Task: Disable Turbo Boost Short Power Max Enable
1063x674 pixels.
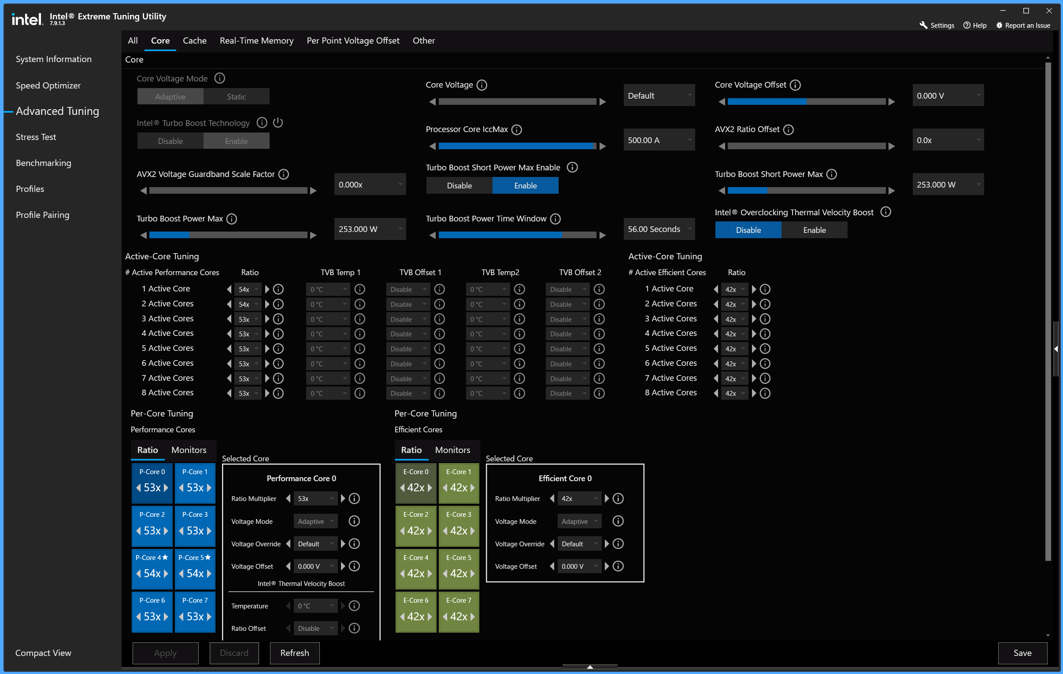Action: click(459, 185)
